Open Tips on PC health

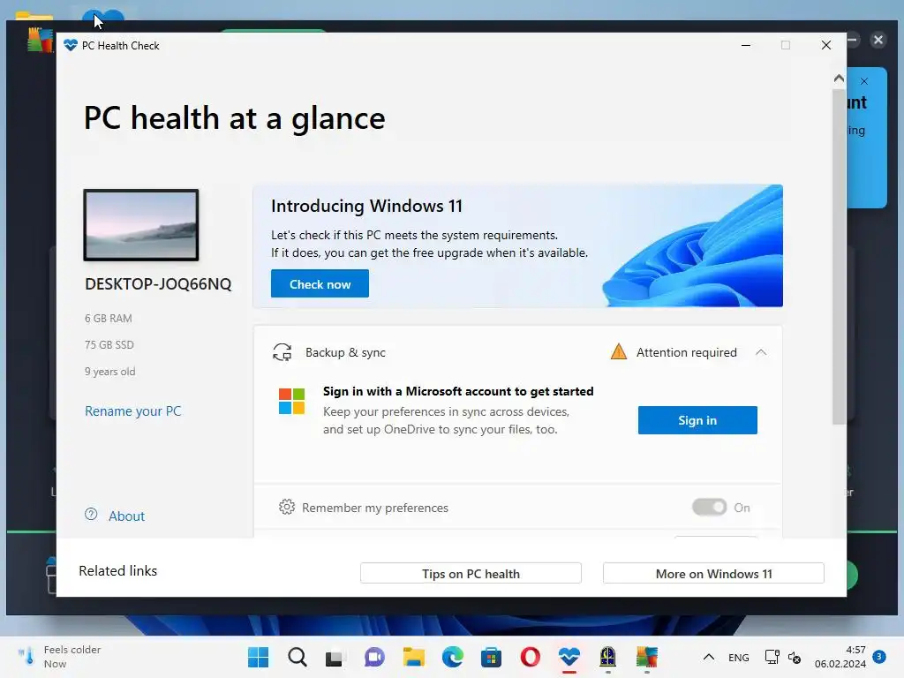click(471, 574)
